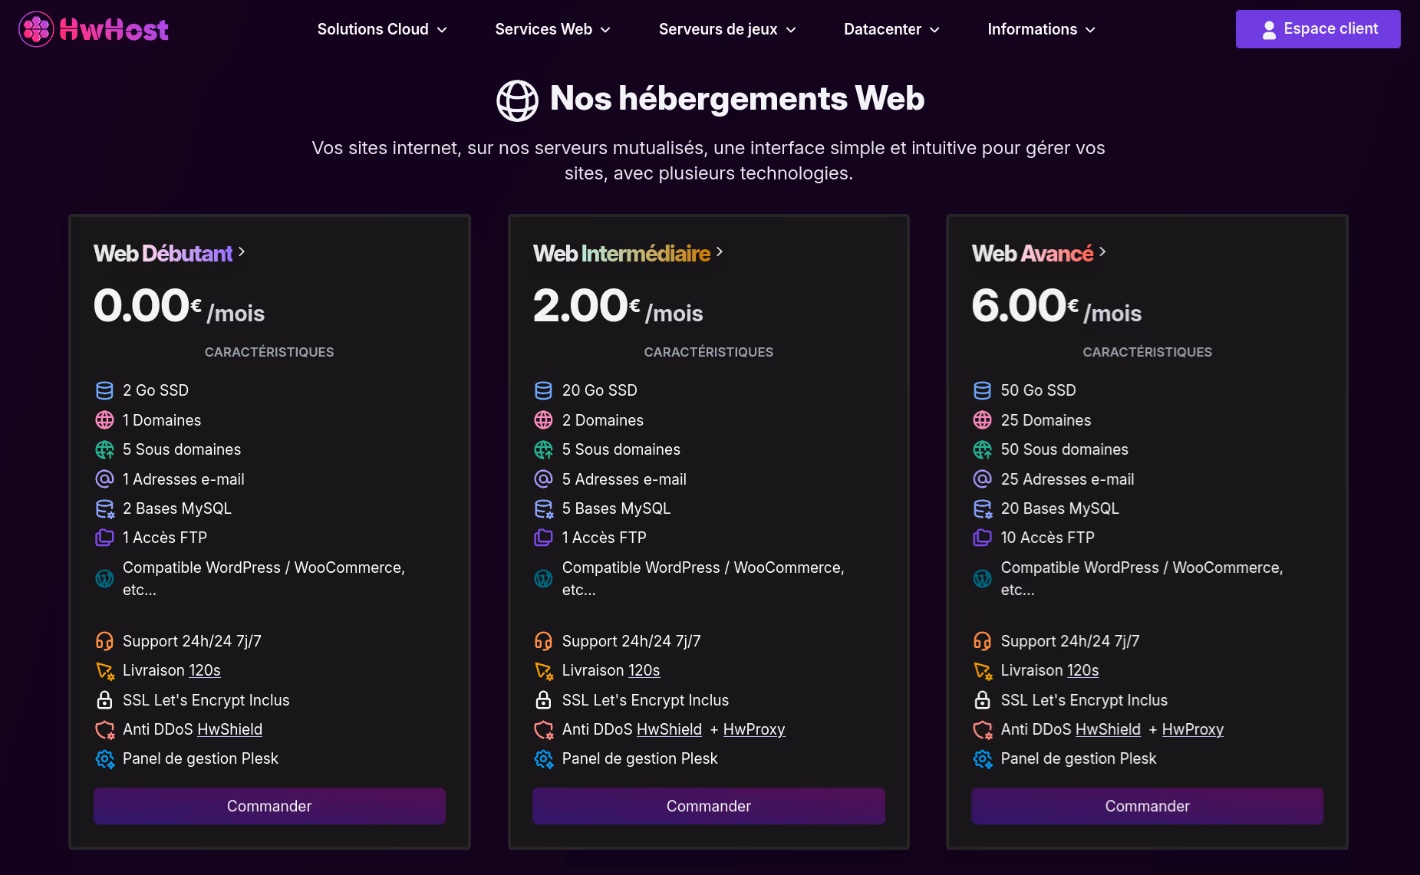This screenshot has width=1420, height=875.
Task: Click the 25 Domaines globe icon
Action: 982,420
